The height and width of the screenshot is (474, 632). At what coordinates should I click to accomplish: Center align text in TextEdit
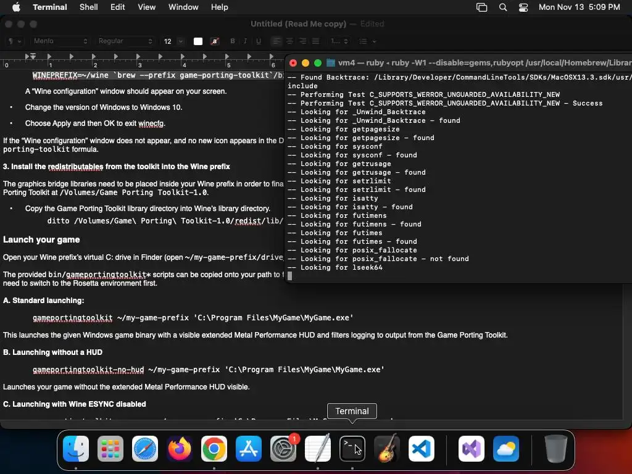click(289, 41)
